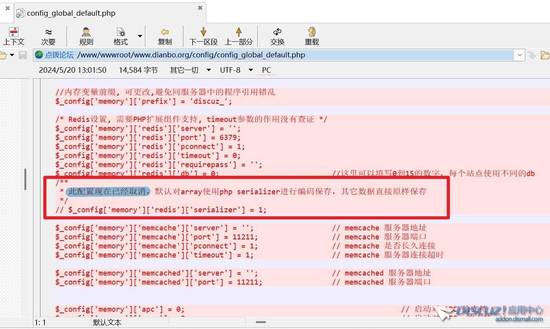Viewport: 550px width, 329px height.
Task: Click the globe icon in the path field
Action: (39, 55)
